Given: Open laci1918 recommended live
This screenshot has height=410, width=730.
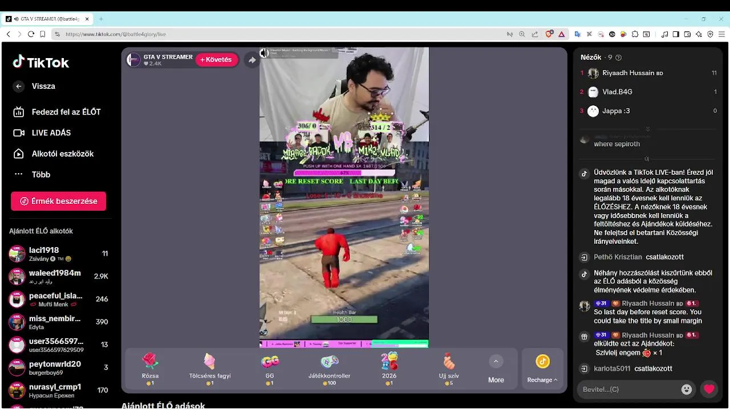Looking at the screenshot, I should point(59,254).
